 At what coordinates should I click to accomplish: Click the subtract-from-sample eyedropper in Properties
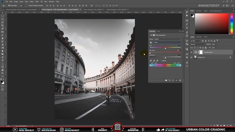click(x=157, y=61)
